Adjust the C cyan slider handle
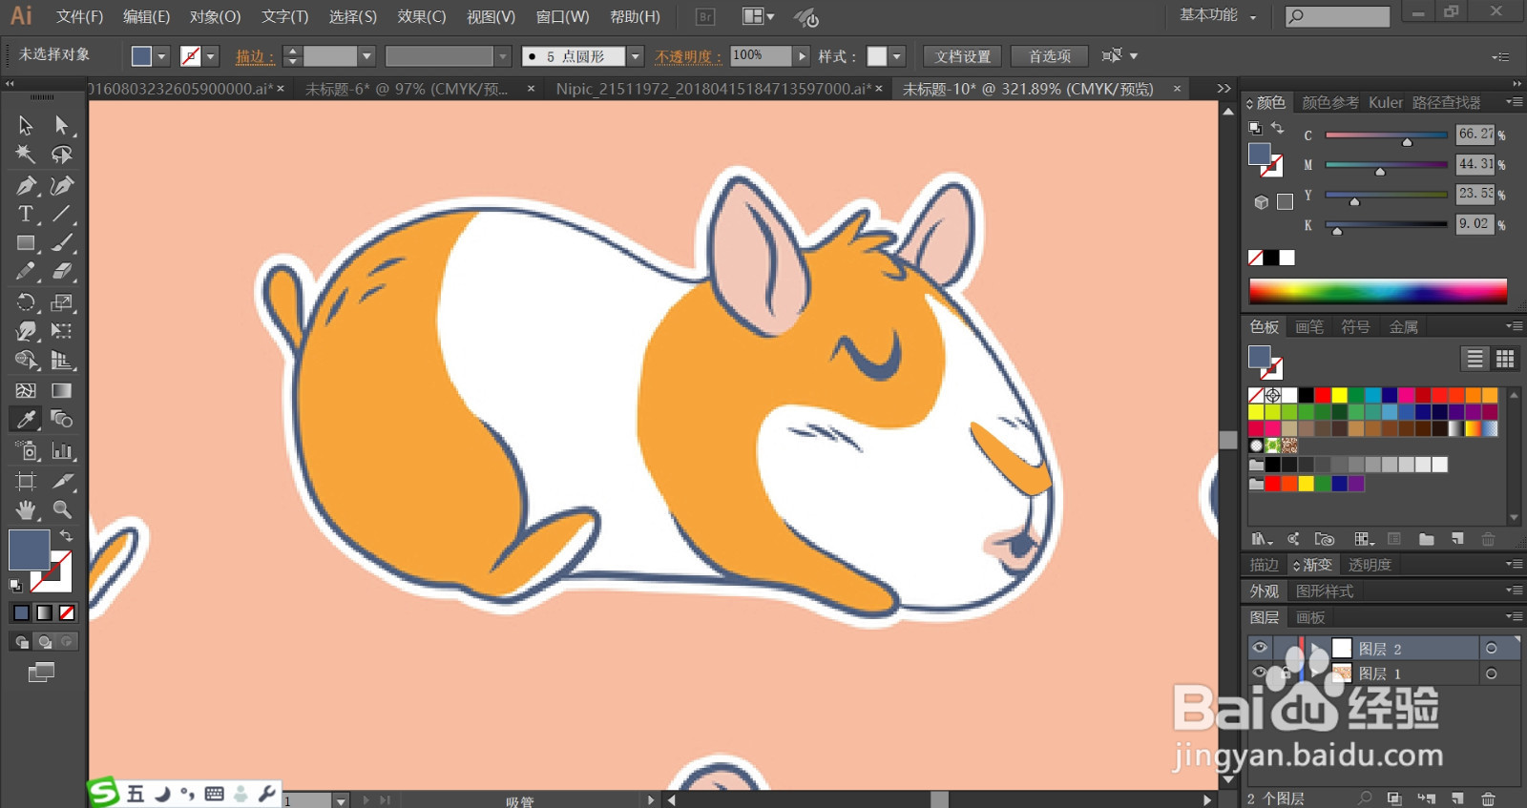This screenshot has height=808, width=1527. 1407,142
